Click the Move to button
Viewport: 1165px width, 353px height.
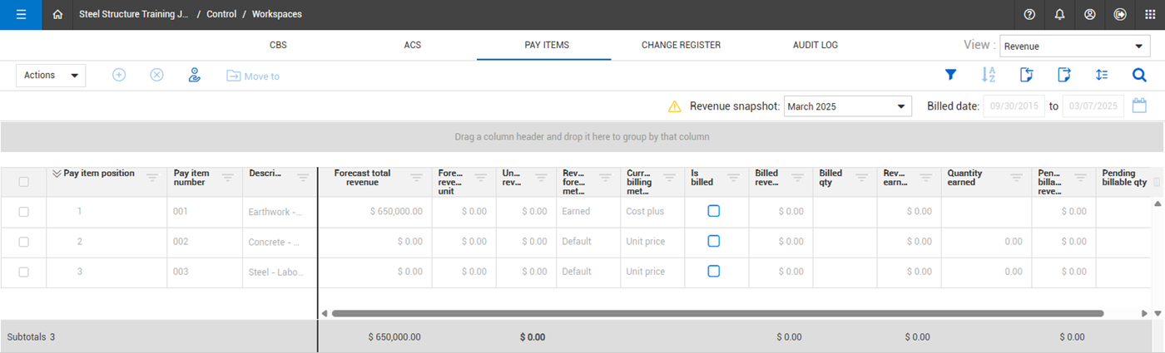coord(253,76)
